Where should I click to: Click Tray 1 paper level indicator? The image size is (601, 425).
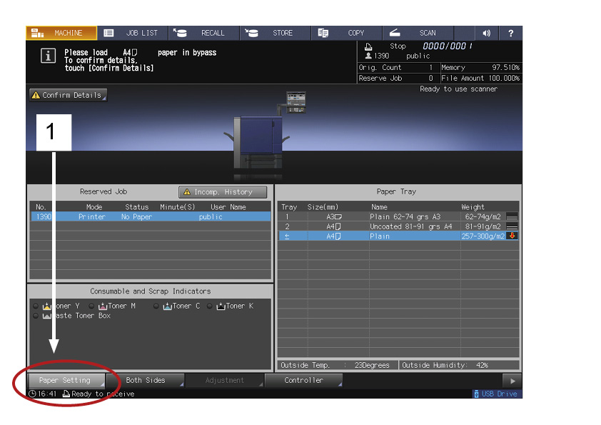point(512,216)
